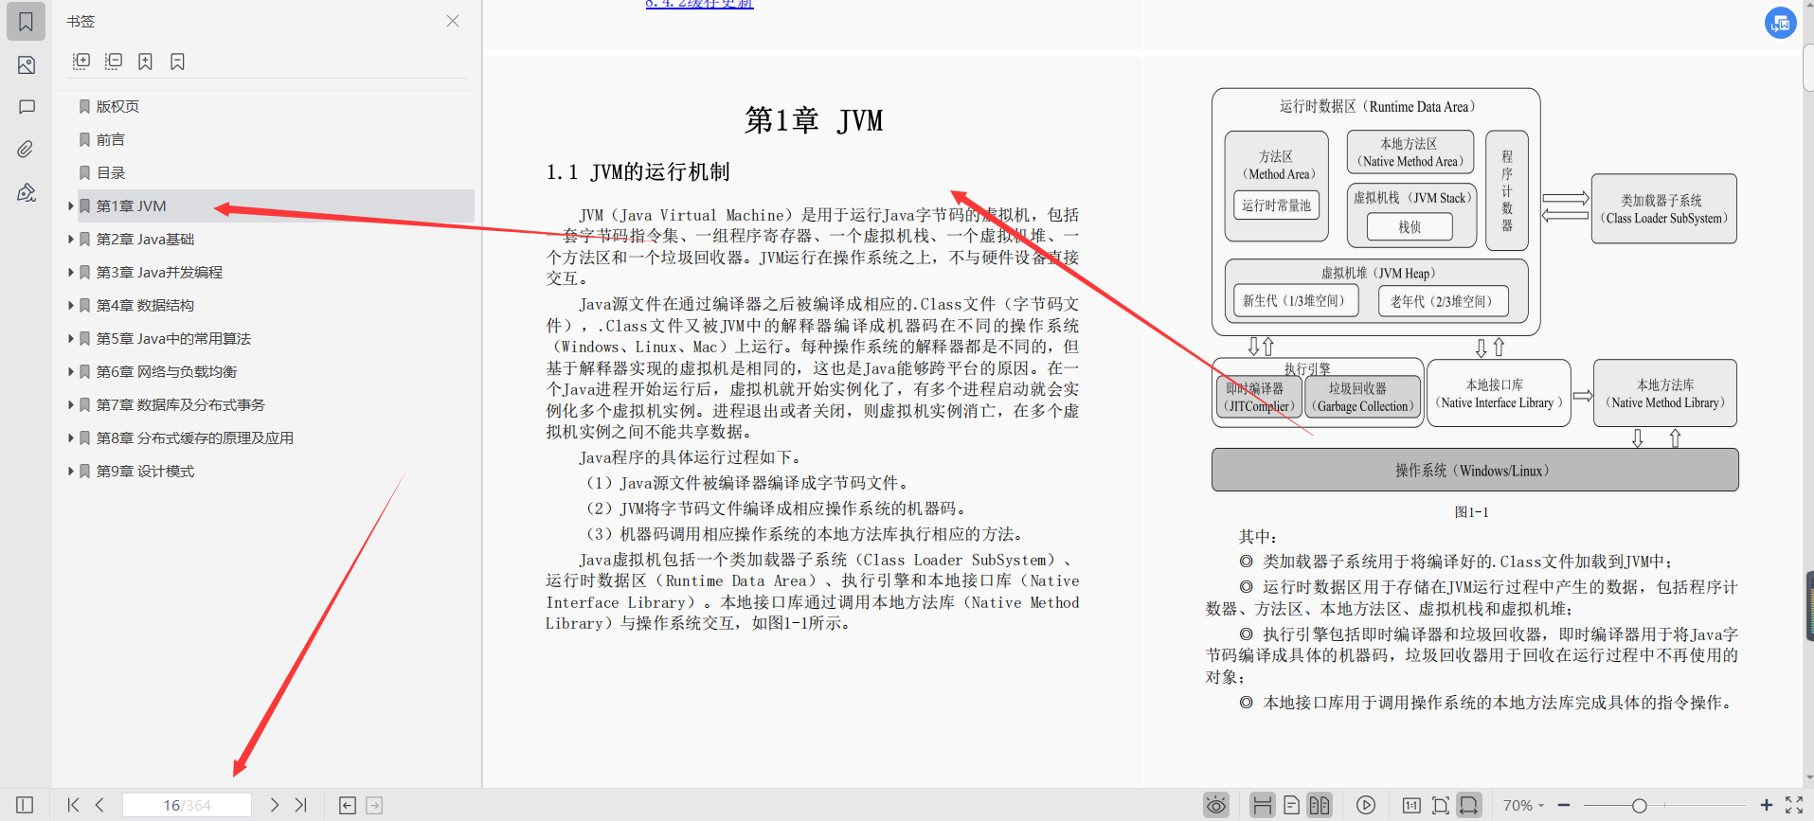Image resolution: width=1814 pixels, height=821 pixels.
Task: Fit page to window
Action: [1440, 805]
